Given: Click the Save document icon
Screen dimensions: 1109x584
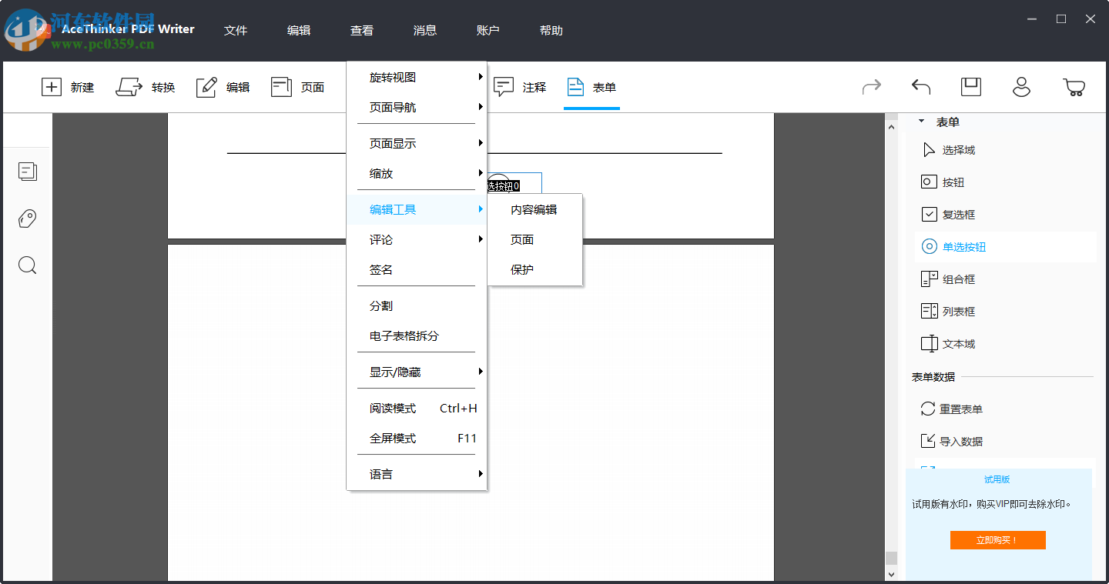Looking at the screenshot, I should coord(970,87).
